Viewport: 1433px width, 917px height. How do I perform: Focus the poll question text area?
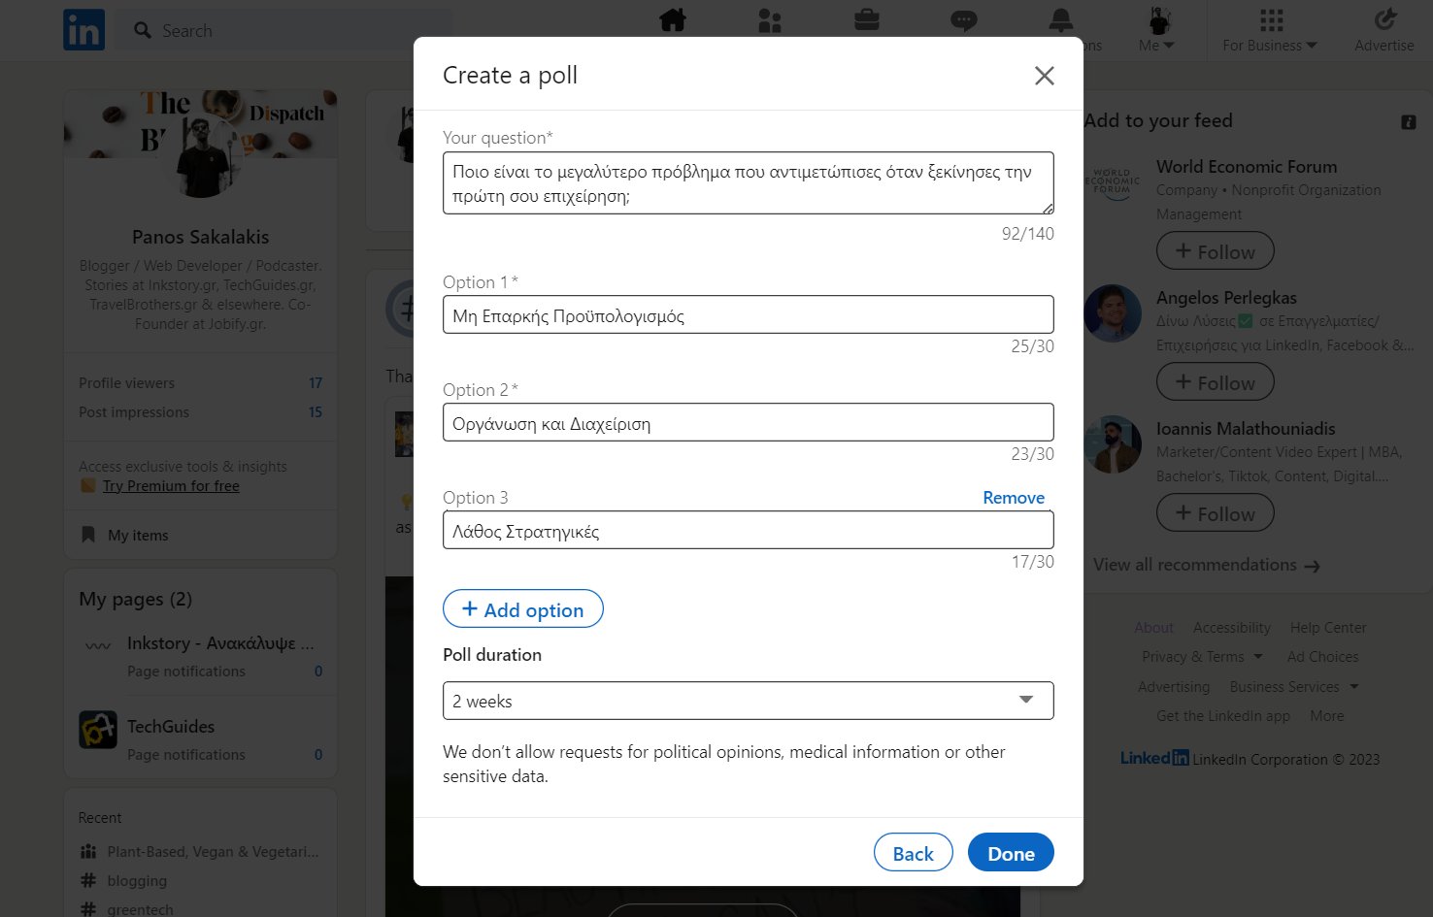pyautogui.click(x=748, y=183)
